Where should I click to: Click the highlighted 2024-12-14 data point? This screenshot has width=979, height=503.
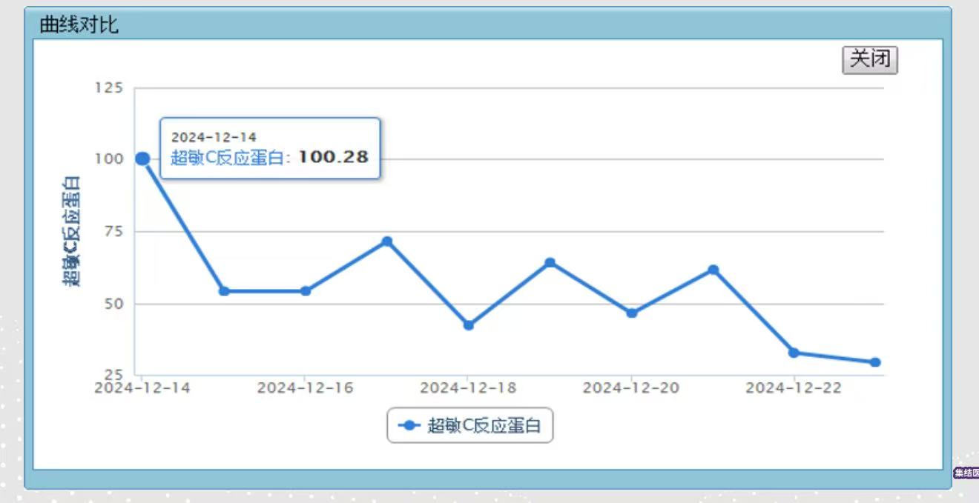tap(142, 159)
